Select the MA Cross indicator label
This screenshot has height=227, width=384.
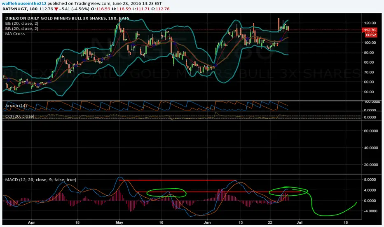[x=15, y=33]
